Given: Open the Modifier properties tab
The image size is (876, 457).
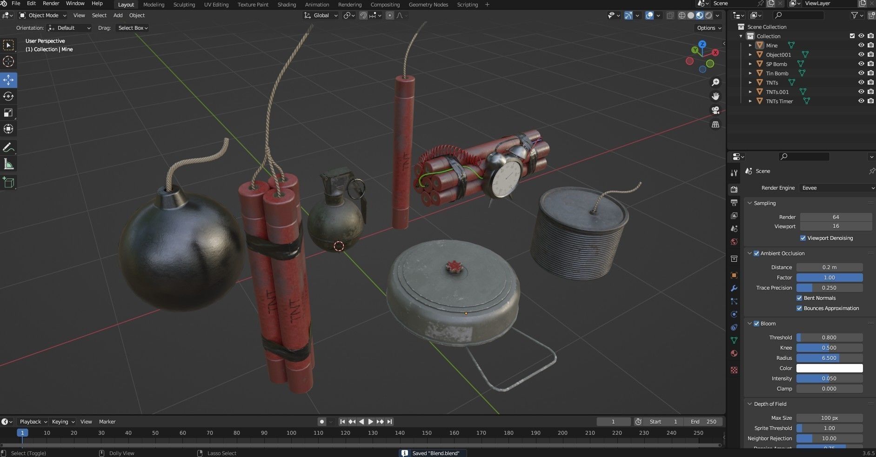Looking at the screenshot, I should click(x=734, y=288).
